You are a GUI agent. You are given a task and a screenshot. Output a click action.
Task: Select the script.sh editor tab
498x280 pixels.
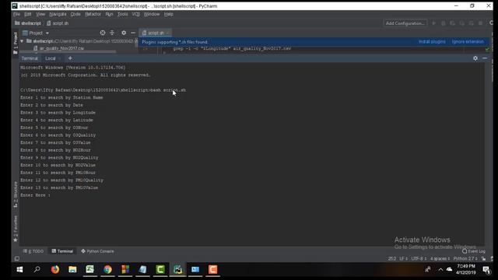(x=156, y=33)
